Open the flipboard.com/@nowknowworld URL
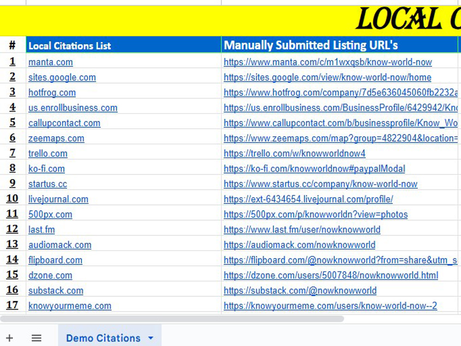This screenshot has width=461, height=346. (x=341, y=260)
